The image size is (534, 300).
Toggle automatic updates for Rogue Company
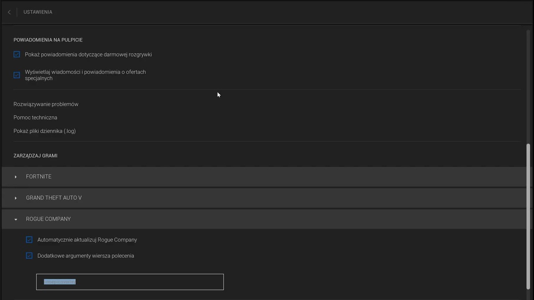click(x=29, y=240)
